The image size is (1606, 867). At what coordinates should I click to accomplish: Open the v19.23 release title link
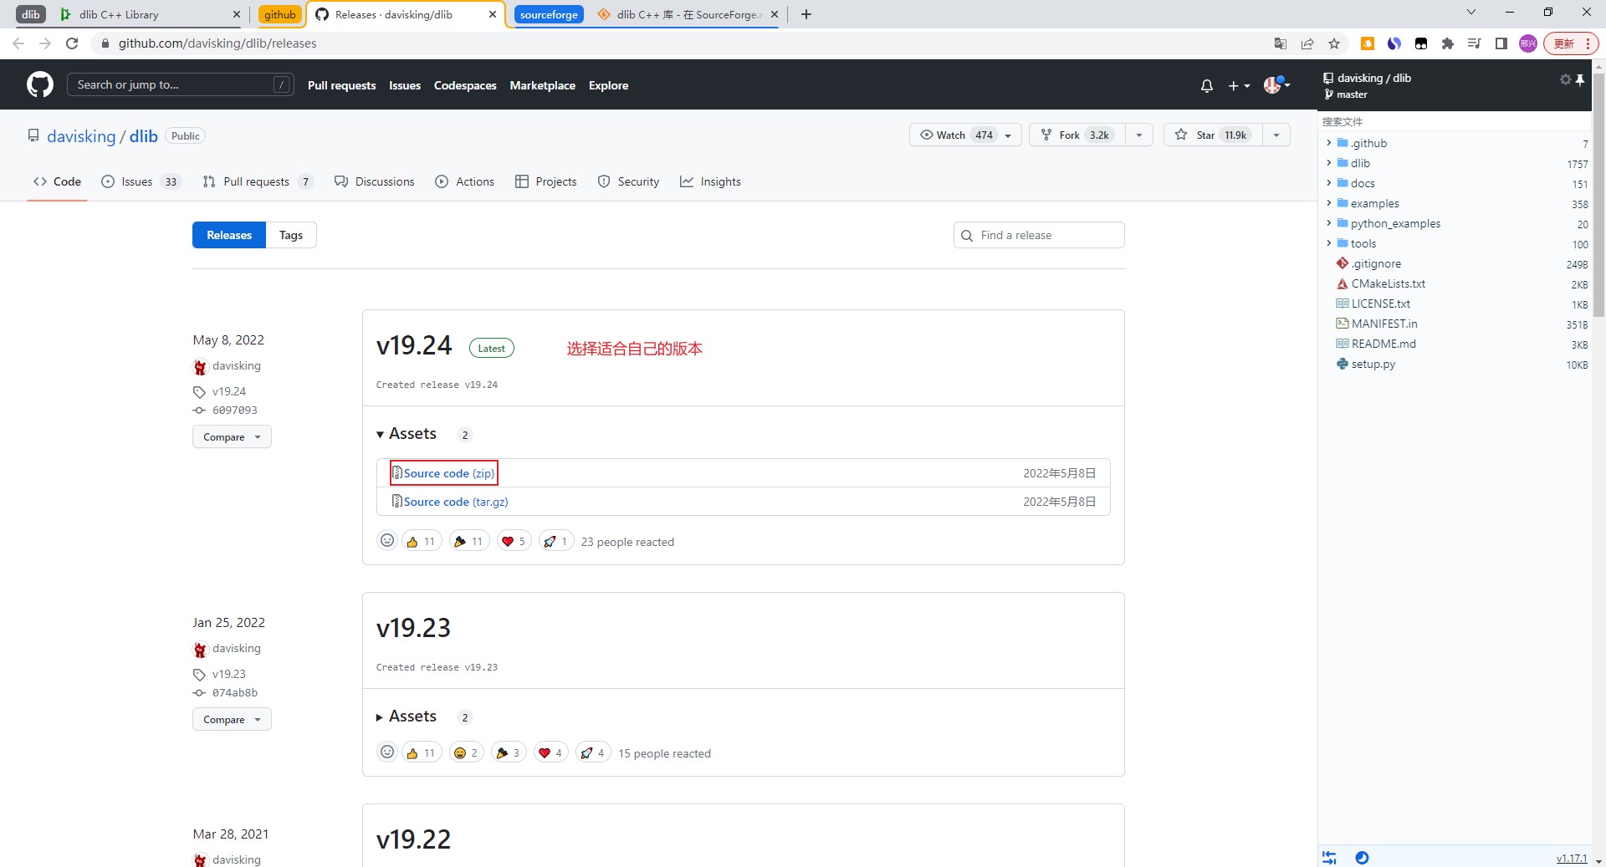click(413, 628)
